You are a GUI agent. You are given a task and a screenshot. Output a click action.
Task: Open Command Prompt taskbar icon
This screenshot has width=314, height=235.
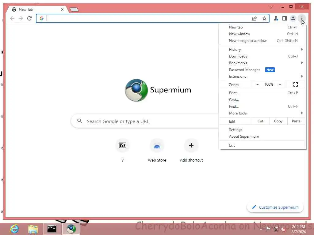(52, 229)
